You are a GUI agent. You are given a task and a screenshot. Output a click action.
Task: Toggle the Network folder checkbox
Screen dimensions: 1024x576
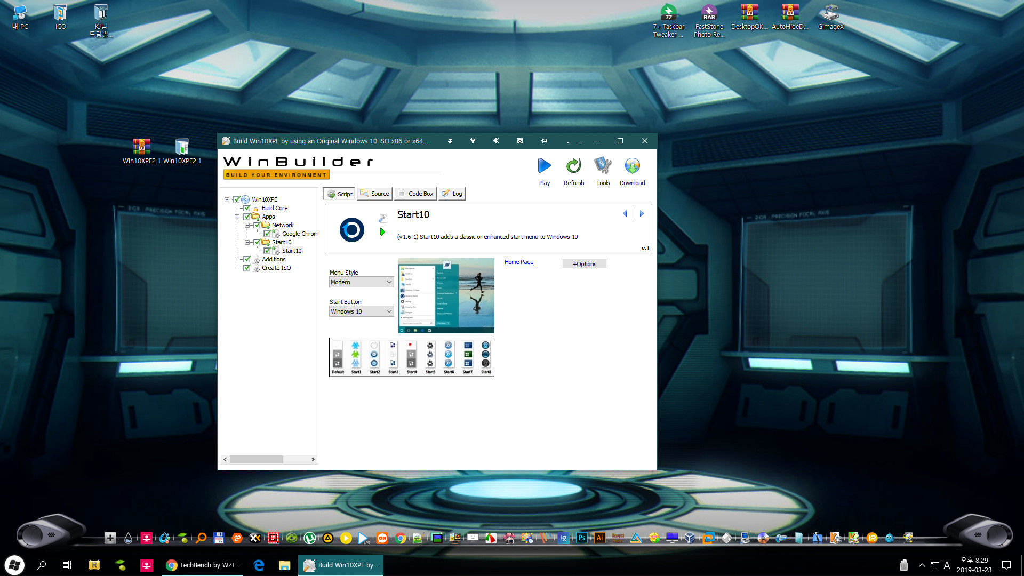pyautogui.click(x=257, y=225)
